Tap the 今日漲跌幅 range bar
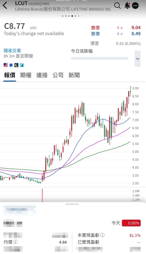This screenshot has width=146, height=254. pos(99,58)
